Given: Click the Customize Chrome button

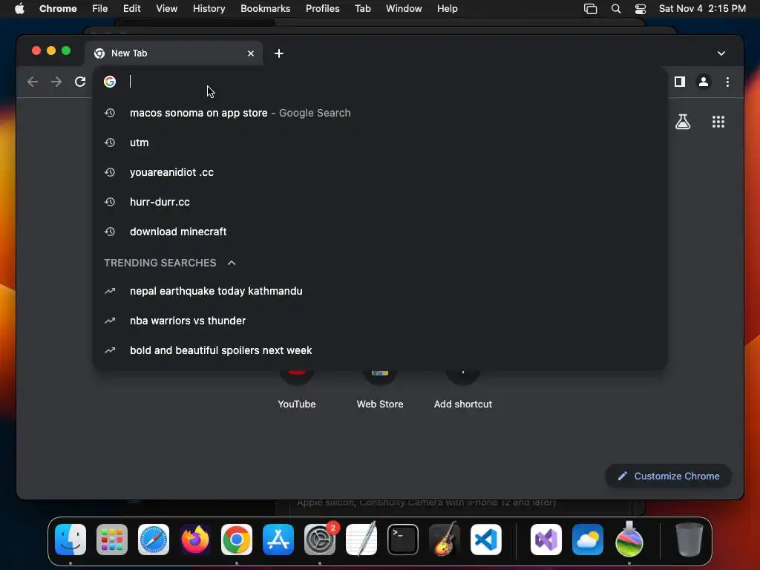Looking at the screenshot, I should point(669,476).
